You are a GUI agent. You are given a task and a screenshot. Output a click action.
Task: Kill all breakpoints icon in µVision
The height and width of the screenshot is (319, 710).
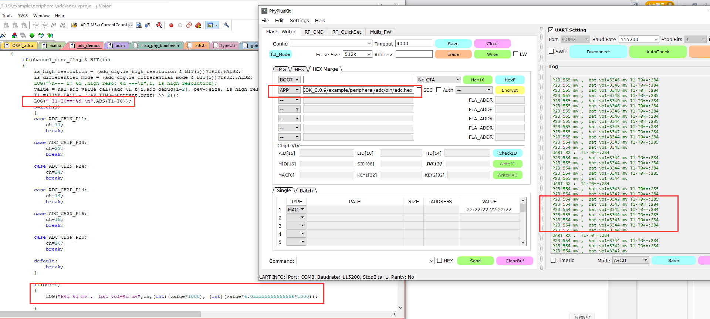198,25
